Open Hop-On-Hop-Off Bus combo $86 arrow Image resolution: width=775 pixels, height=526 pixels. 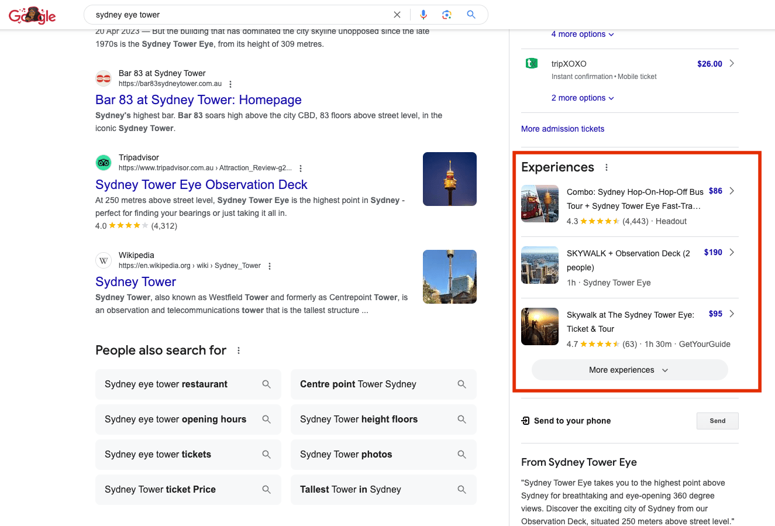click(x=732, y=191)
